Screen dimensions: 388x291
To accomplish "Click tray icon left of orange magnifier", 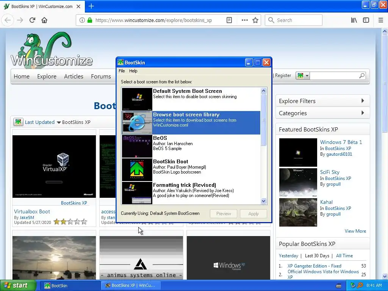I will point(353,285).
